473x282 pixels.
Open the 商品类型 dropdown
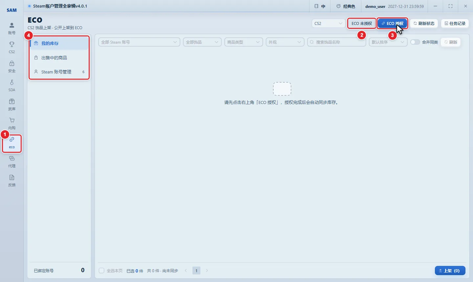pos(244,42)
